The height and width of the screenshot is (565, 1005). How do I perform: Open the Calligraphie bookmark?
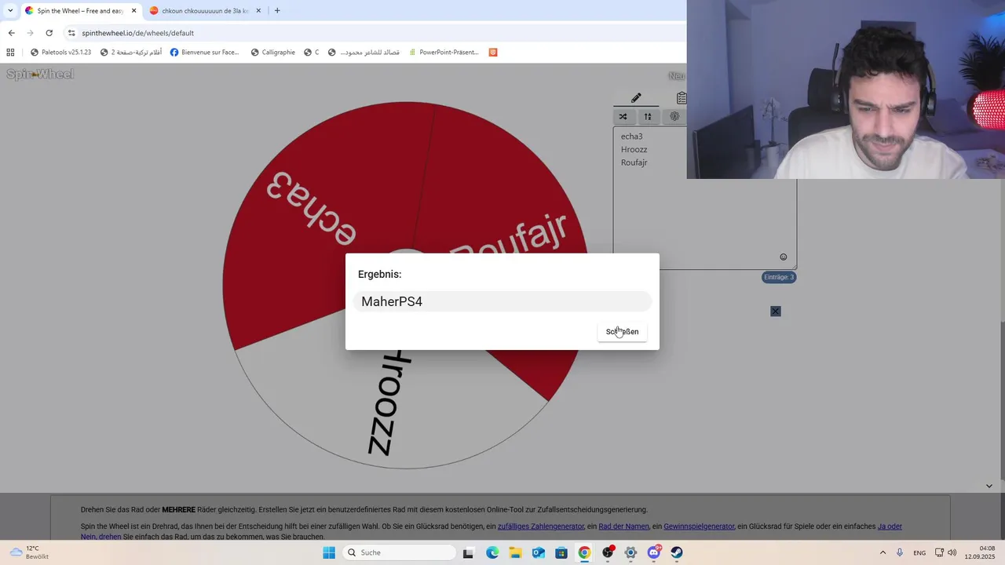click(272, 53)
